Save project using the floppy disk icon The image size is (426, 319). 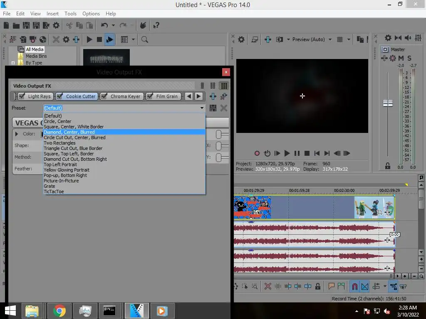[26, 25]
